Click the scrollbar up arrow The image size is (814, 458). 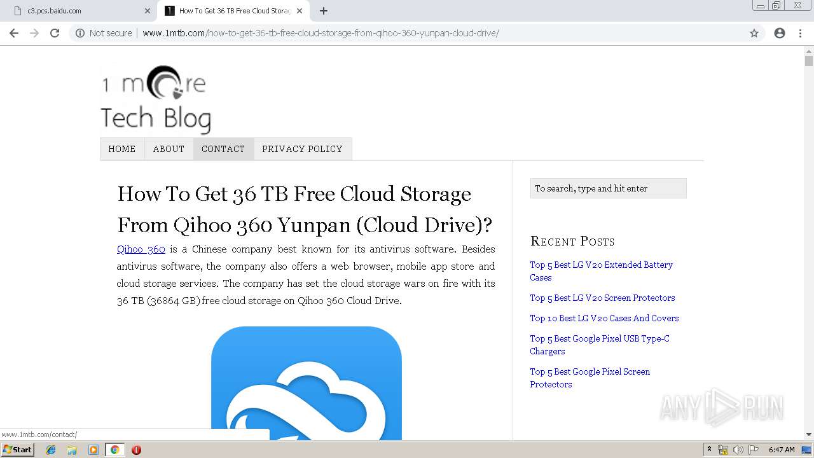pos(809,51)
